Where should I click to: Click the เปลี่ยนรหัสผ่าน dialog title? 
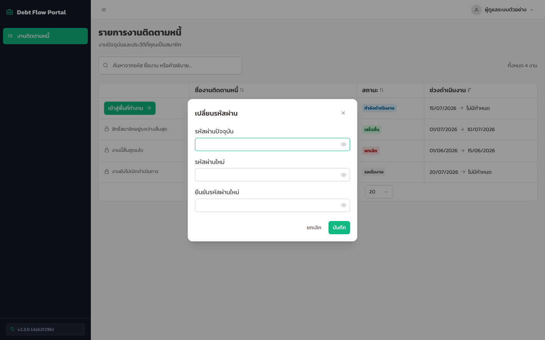tap(216, 113)
